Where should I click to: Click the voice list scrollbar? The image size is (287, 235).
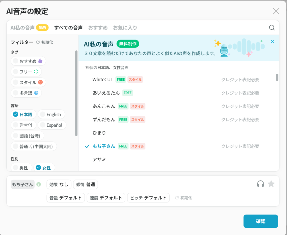tap(277, 77)
